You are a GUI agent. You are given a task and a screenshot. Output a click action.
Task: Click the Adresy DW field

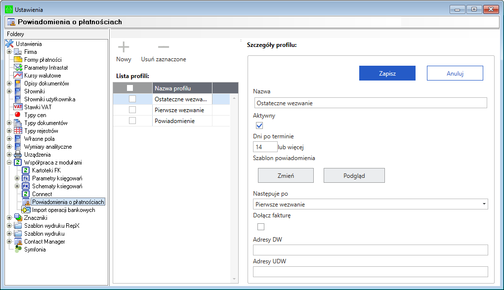pos(370,250)
